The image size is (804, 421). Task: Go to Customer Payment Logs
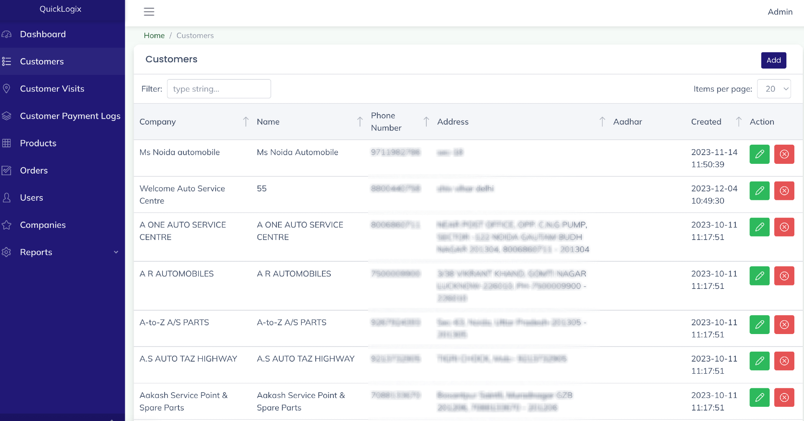point(70,116)
